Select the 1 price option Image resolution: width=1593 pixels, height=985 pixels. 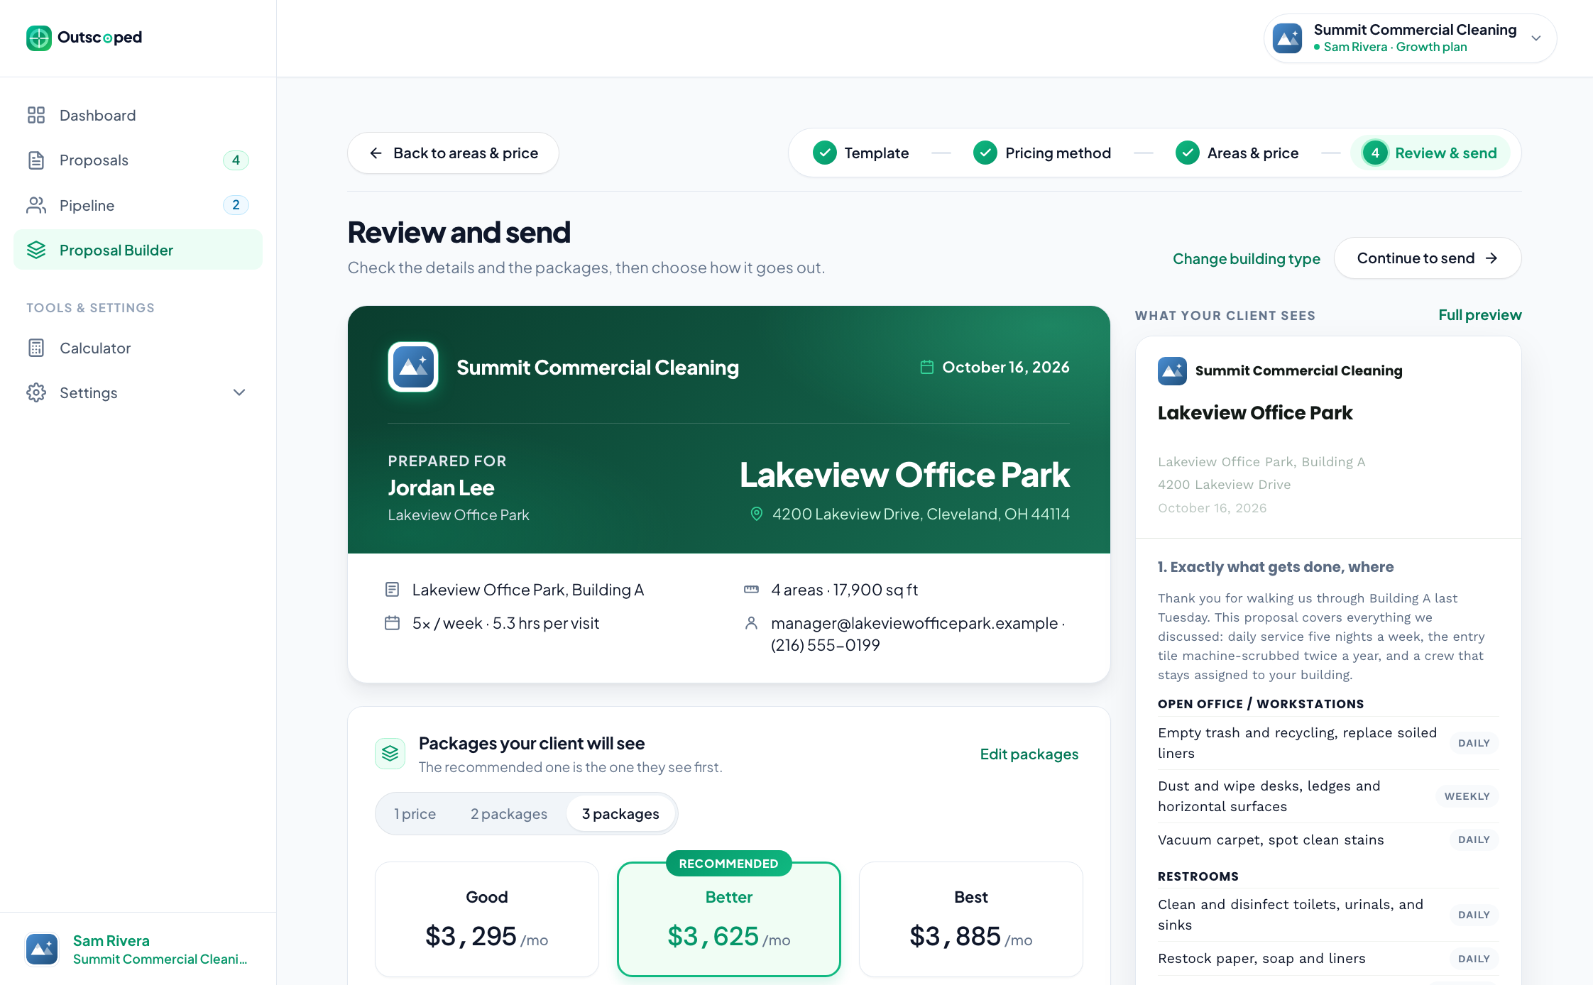[x=415, y=814]
